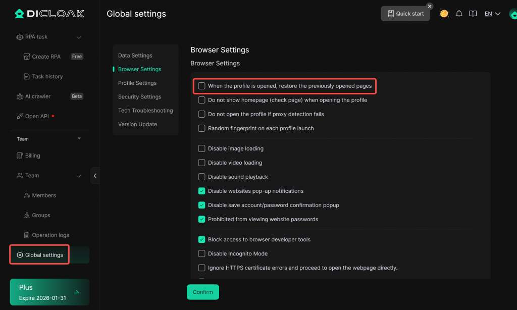Viewport: 517px width, 310px height.
Task: Click the Billing sidebar icon
Action: (x=20, y=156)
